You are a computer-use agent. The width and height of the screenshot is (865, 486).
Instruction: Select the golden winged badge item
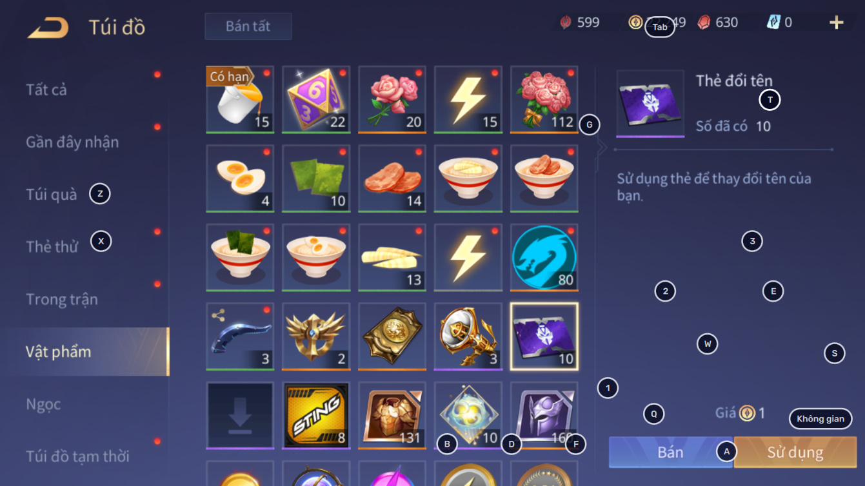click(x=316, y=336)
